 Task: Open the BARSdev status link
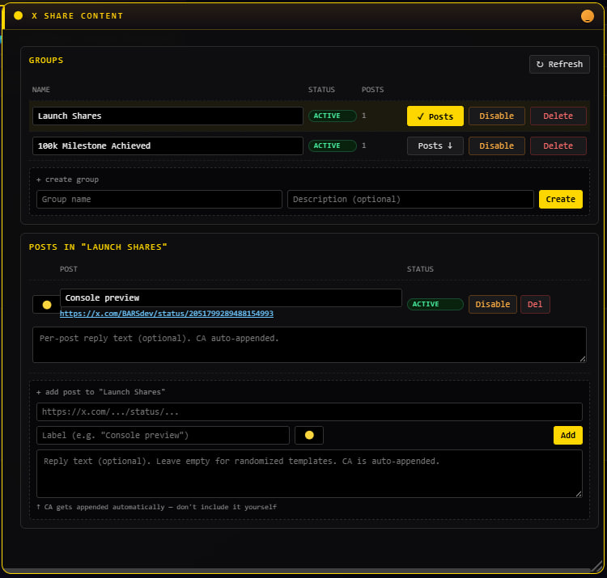[x=167, y=314]
